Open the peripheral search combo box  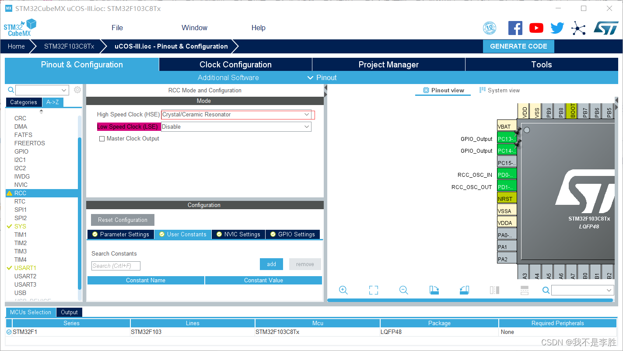(x=42, y=90)
